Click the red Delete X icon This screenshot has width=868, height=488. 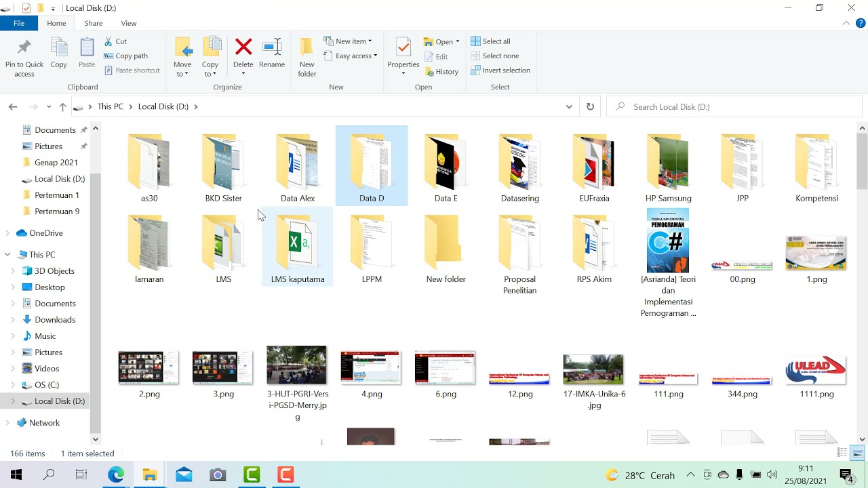243,47
